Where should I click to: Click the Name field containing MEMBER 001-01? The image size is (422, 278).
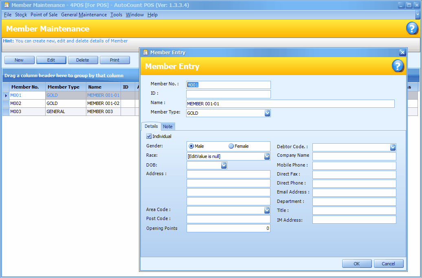290,104
